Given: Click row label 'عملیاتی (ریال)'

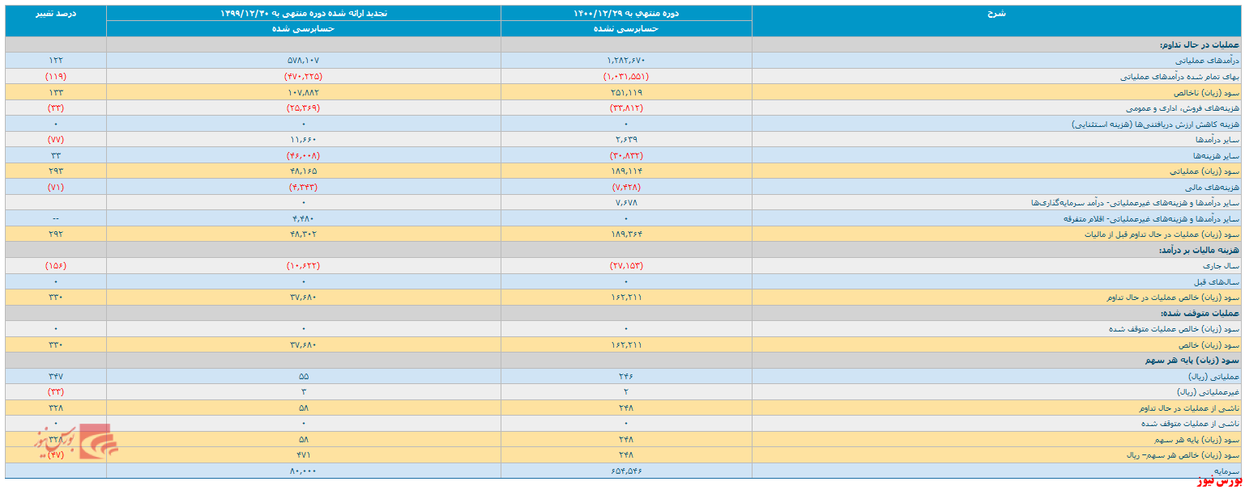Looking at the screenshot, I should [1215, 376].
